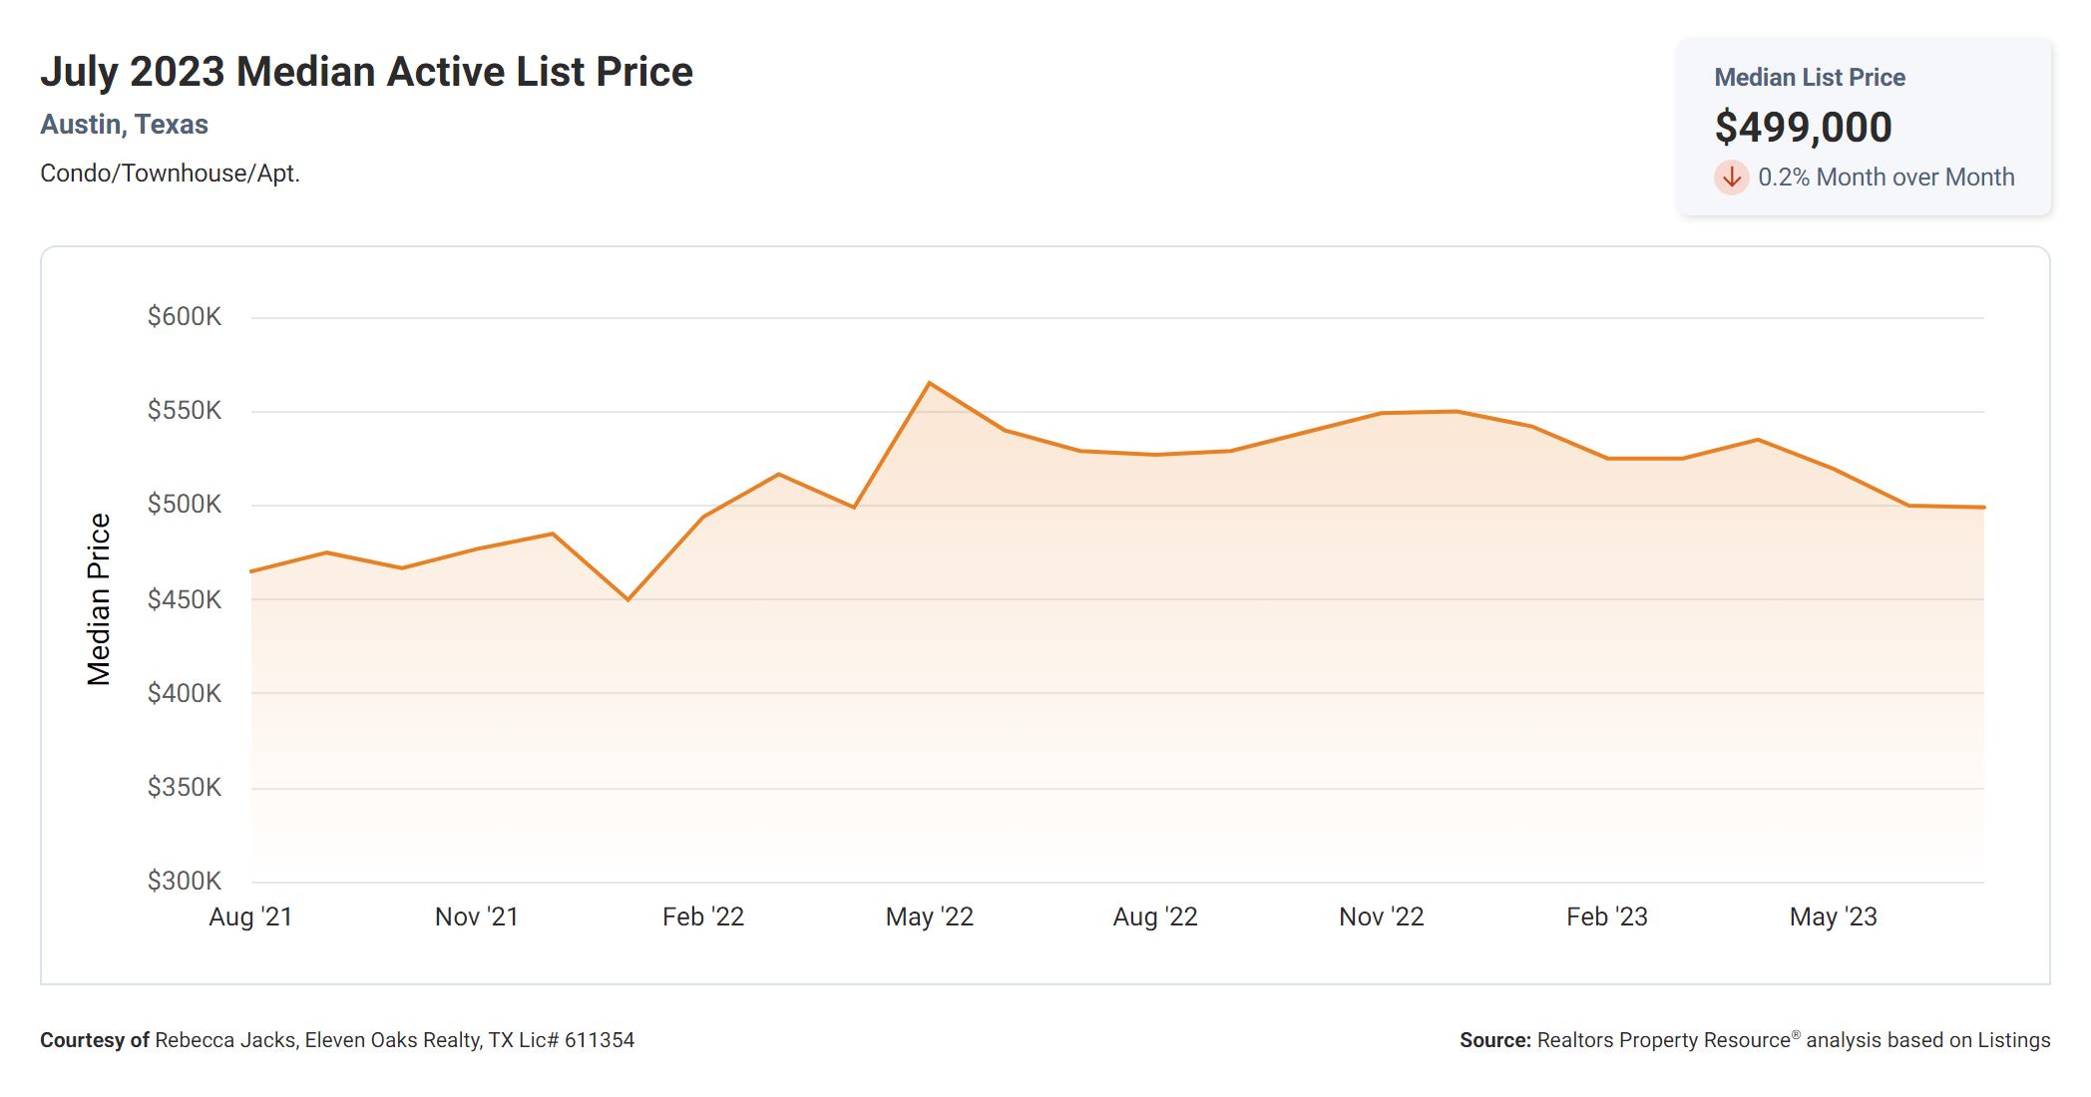
Task: Select the $499,000 price value
Action: [x=1803, y=128]
